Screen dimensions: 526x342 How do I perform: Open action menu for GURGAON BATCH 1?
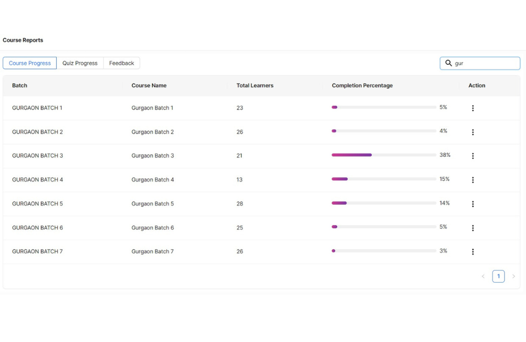pyautogui.click(x=473, y=108)
